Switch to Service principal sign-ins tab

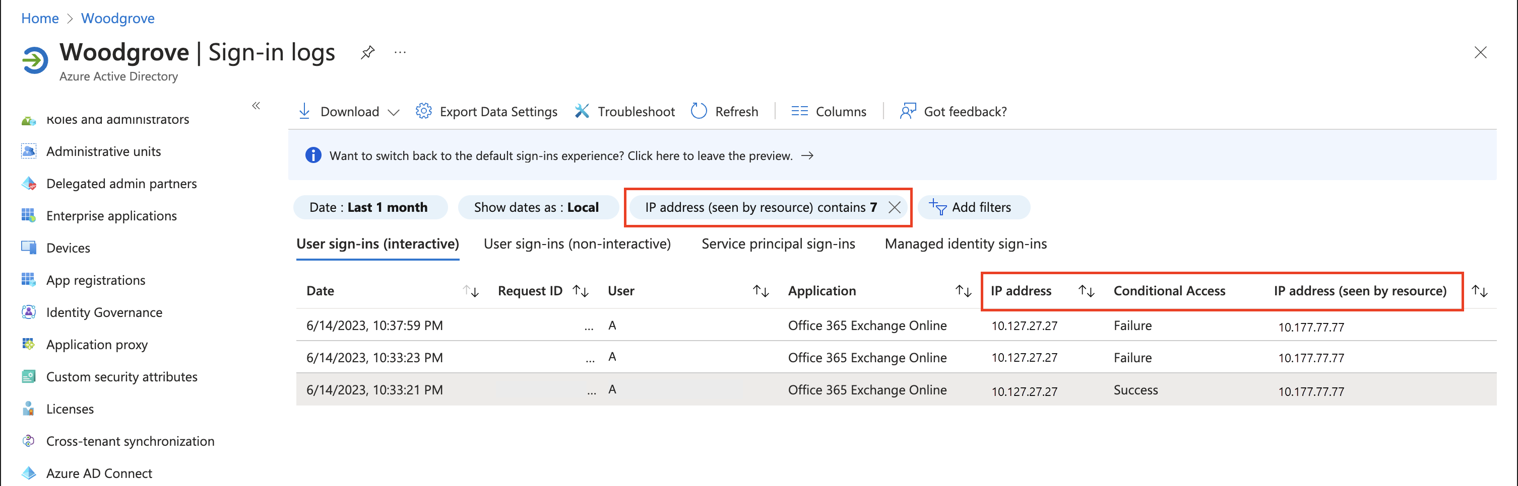pyautogui.click(x=778, y=244)
